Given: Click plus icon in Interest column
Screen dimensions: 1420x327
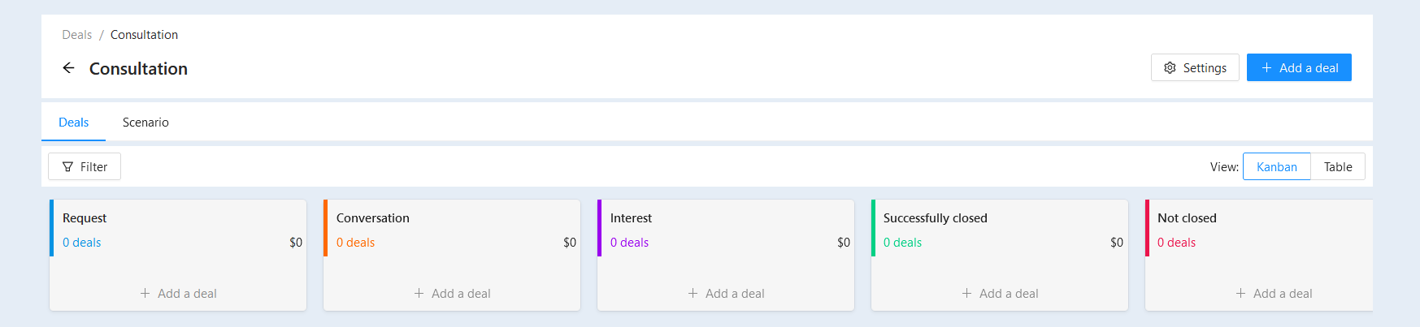Looking at the screenshot, I should pos(693,294).
